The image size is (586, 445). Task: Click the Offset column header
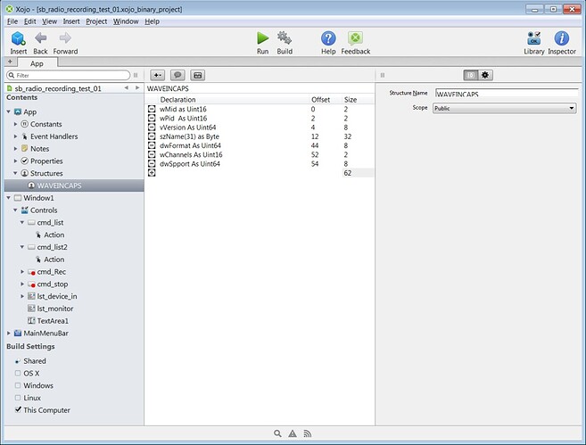[321, 100]
